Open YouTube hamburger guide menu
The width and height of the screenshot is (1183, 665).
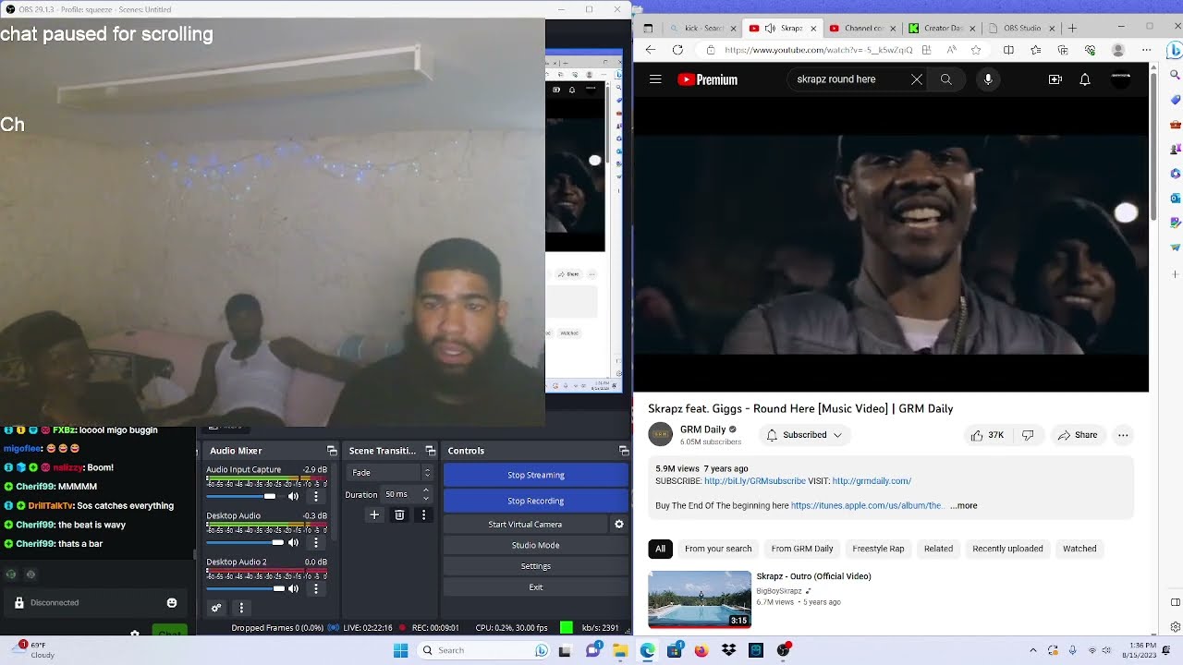tap(655, 79)
